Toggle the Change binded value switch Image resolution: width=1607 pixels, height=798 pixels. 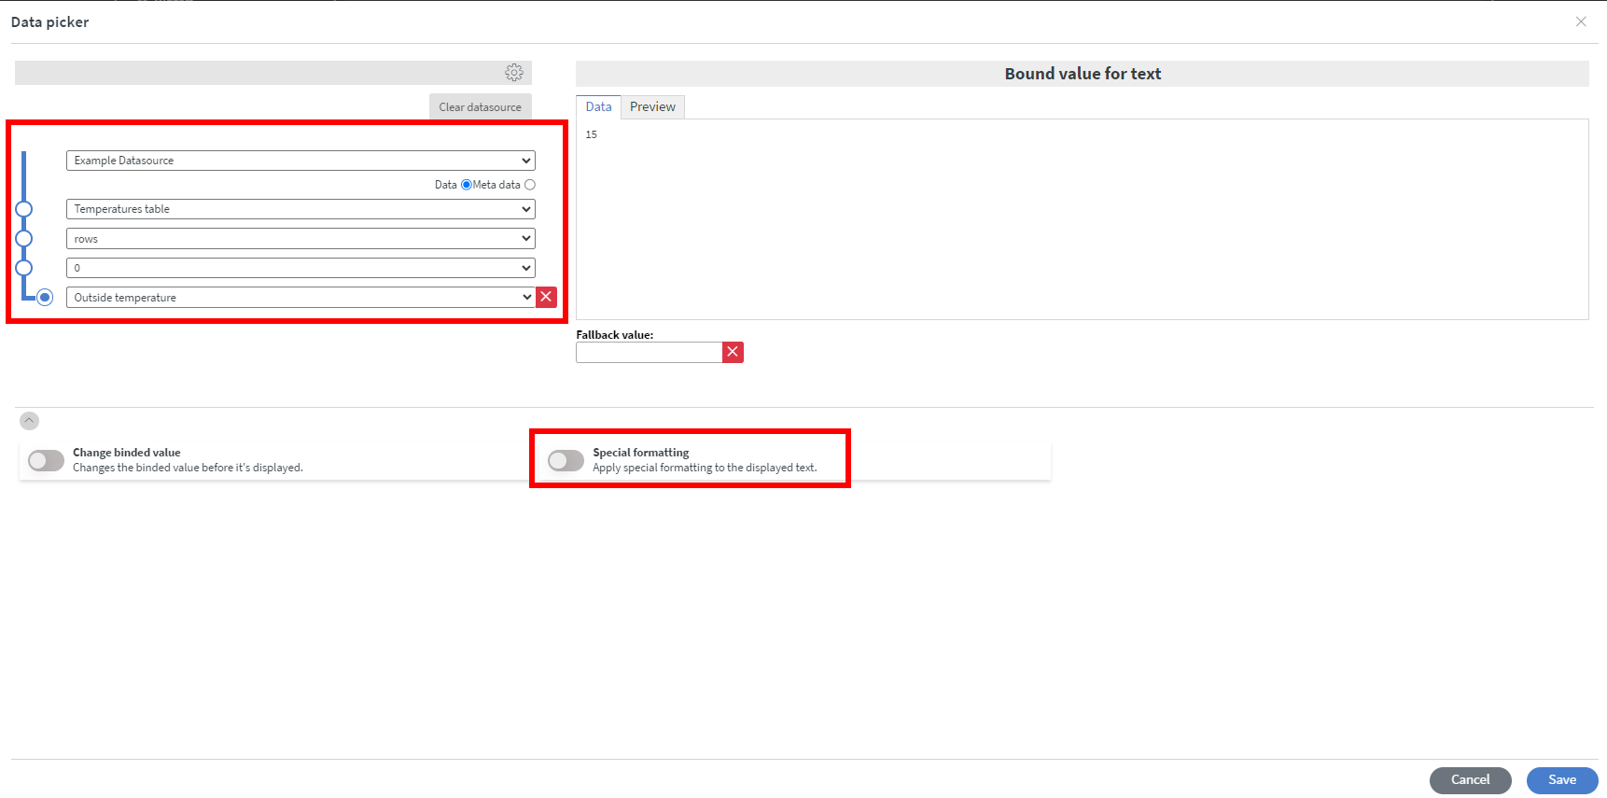point(46,460)
